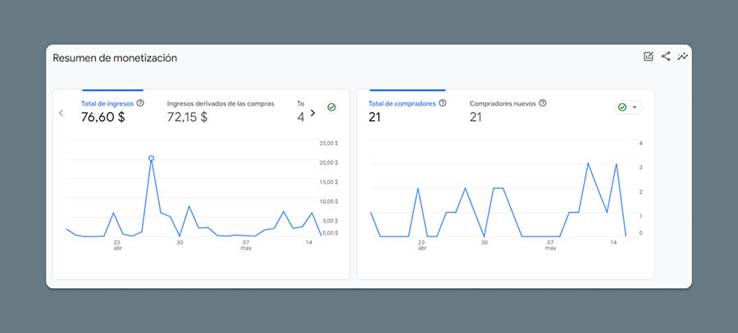Click the partially hidden third revenue metric
The width and height of the screenshot is (738, 333).
coord(300,111)
